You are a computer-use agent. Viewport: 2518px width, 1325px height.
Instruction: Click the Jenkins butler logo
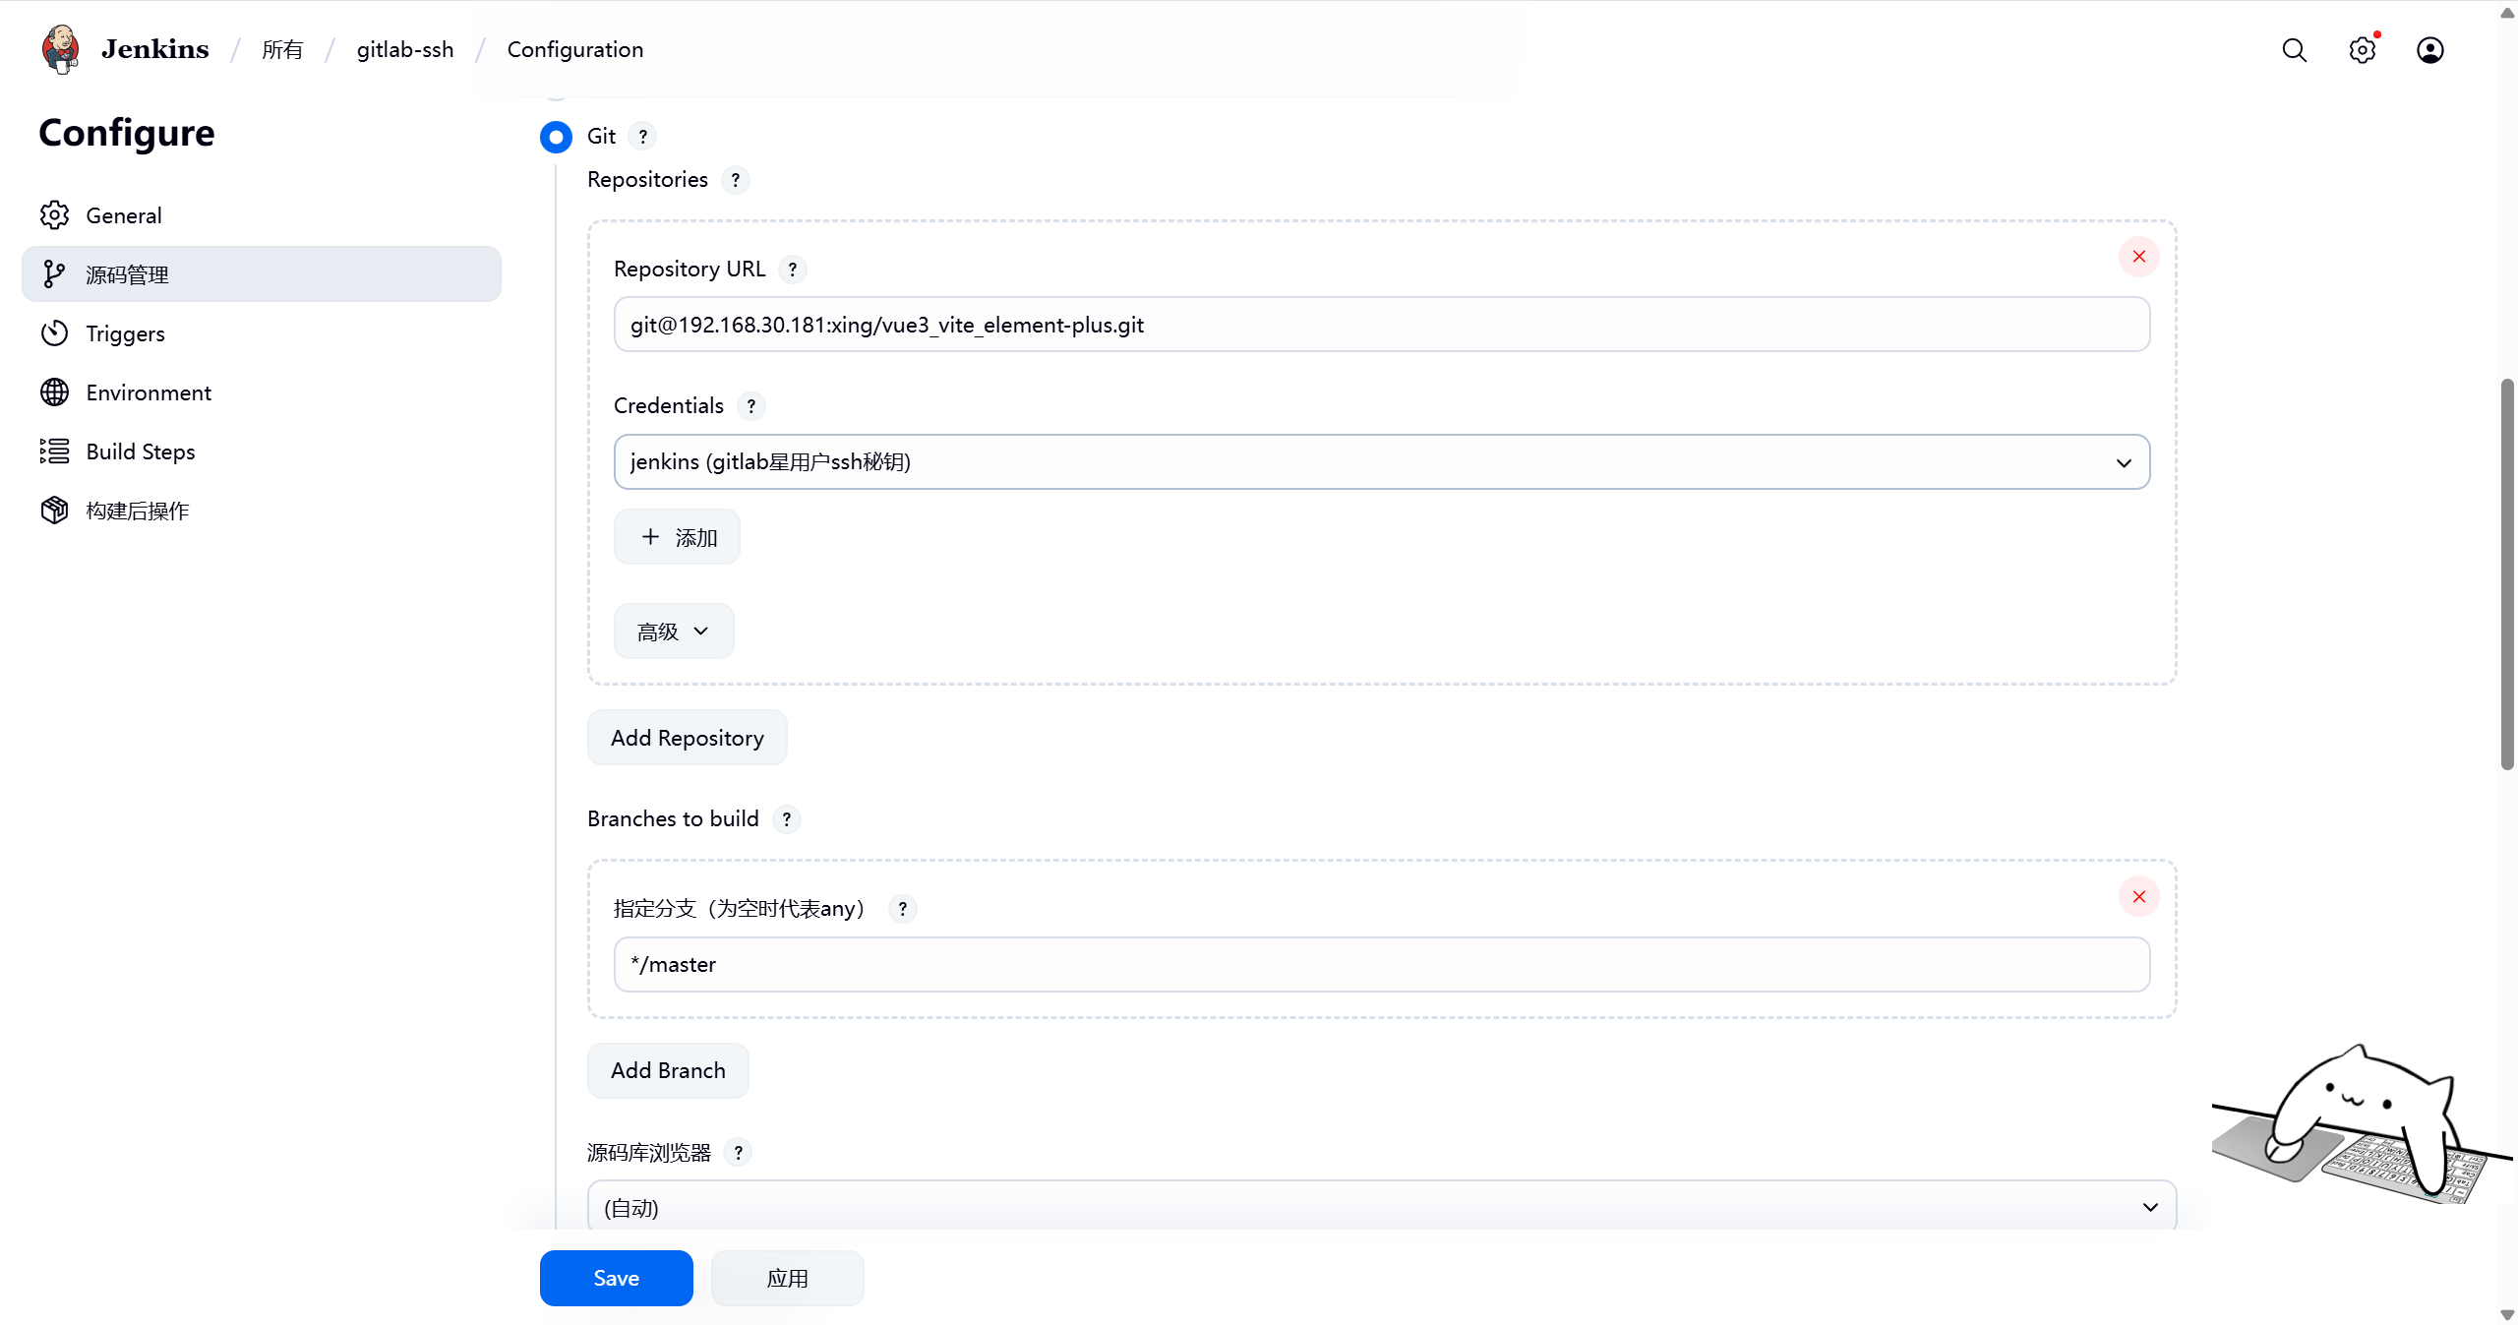click(61, 49)
